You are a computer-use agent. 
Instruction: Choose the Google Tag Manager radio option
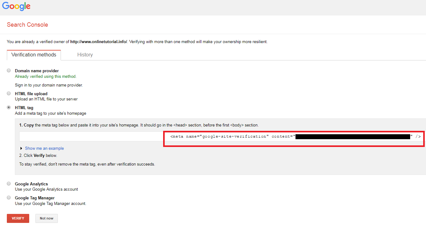9,197
